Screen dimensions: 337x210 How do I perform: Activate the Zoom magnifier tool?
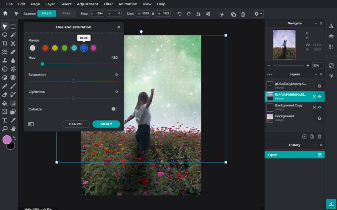pyautogui.click(x=5, y=129)
